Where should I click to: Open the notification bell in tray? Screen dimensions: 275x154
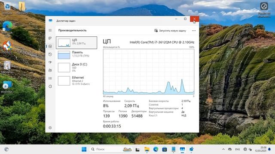point(269,149)
